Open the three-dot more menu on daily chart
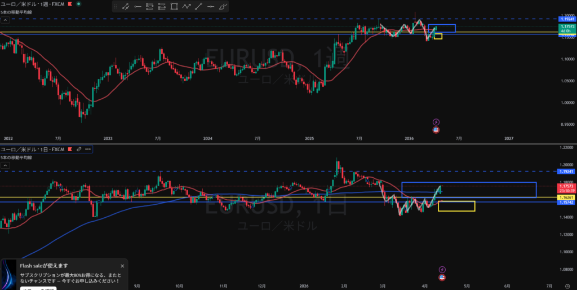 [87, 149]
